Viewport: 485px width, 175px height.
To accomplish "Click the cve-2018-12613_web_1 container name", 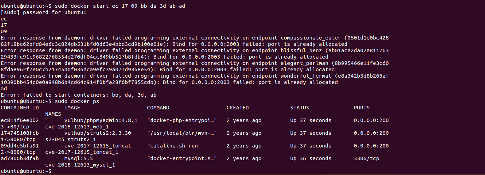I will (x=77, y=127).
